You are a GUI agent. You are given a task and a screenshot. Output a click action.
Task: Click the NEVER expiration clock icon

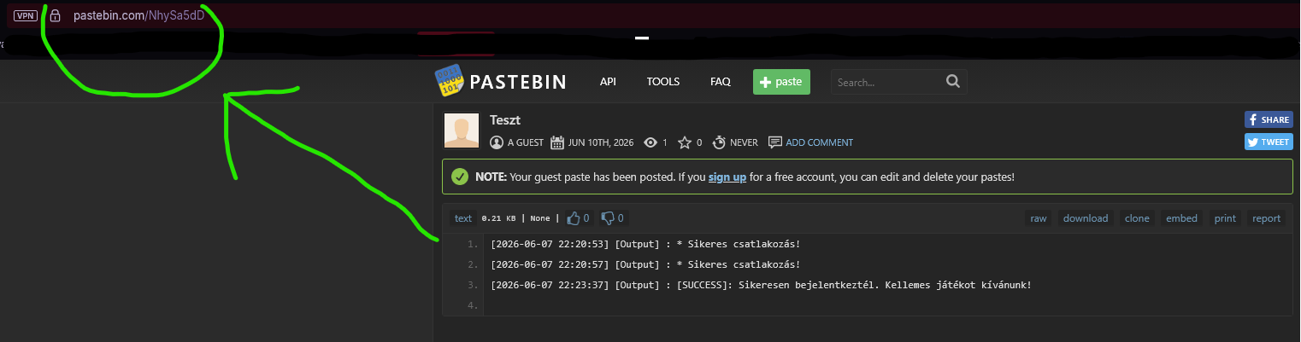point(719,142)
